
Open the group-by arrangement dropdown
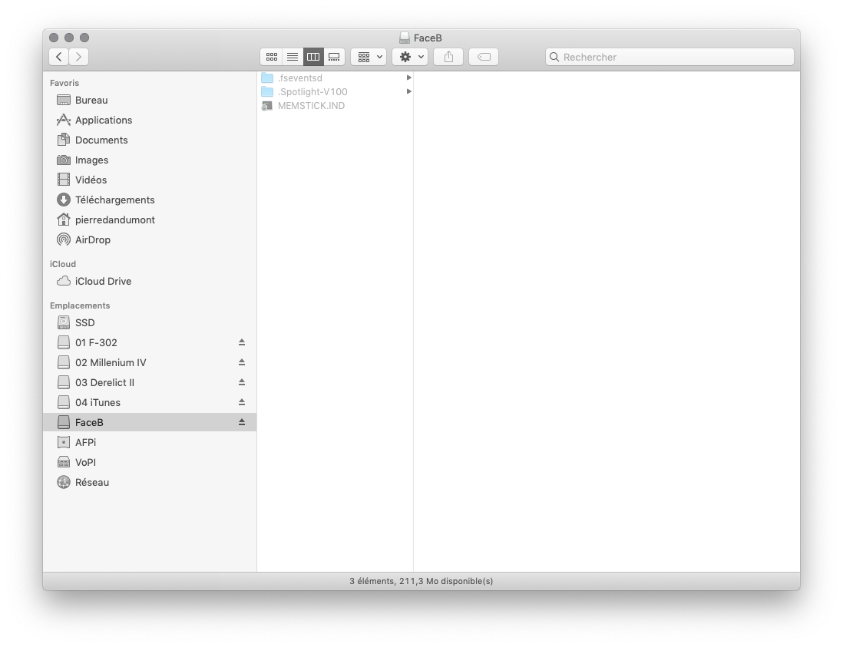pyautogui.click(x=369, y=57)
